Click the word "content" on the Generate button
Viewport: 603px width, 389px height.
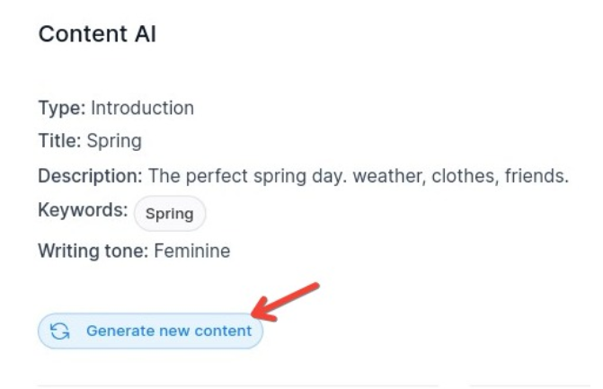[225, 332]
